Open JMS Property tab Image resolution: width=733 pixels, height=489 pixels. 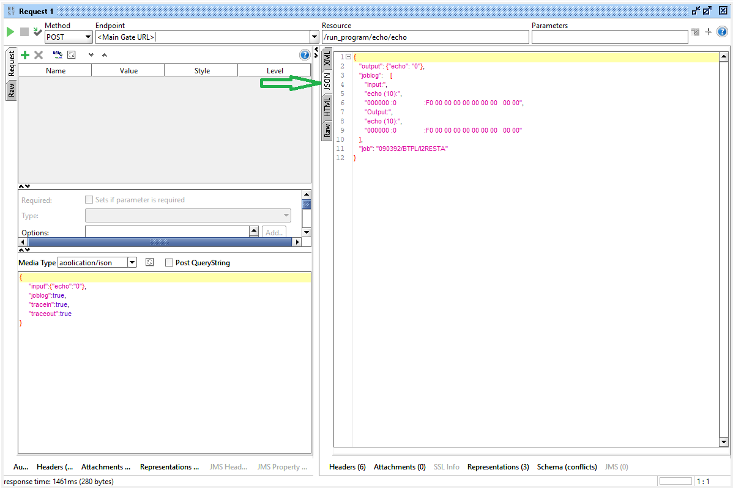point(282,466)
